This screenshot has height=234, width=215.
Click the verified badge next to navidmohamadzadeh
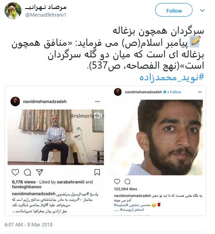coord(165,92)
